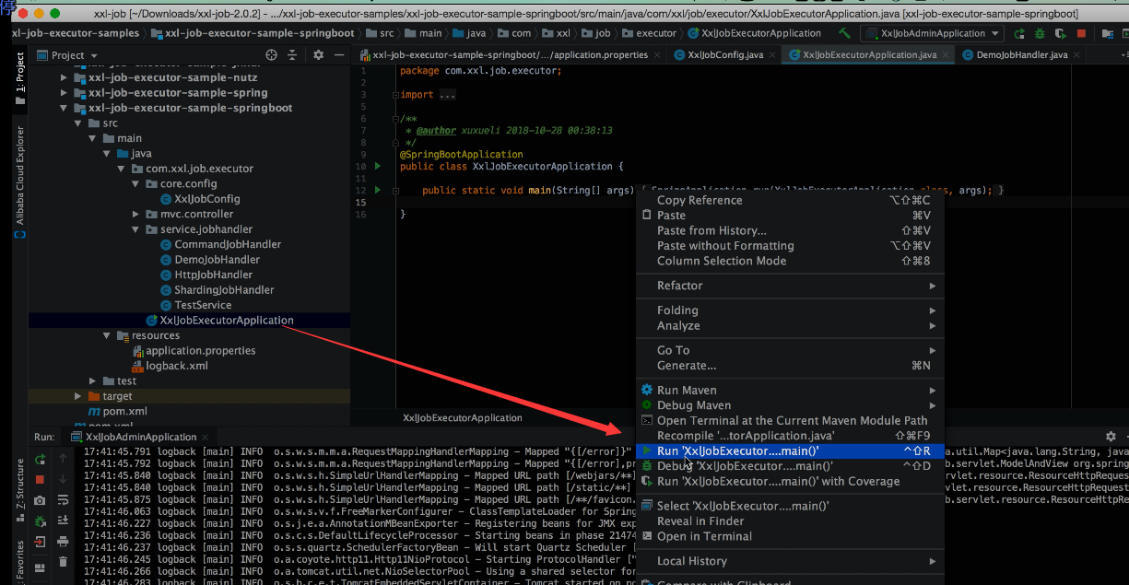Click gutter run arrow beside class XxlJobExecutorApplication
The width and height of the screenshot is (1129, 585).
point(378,167)
